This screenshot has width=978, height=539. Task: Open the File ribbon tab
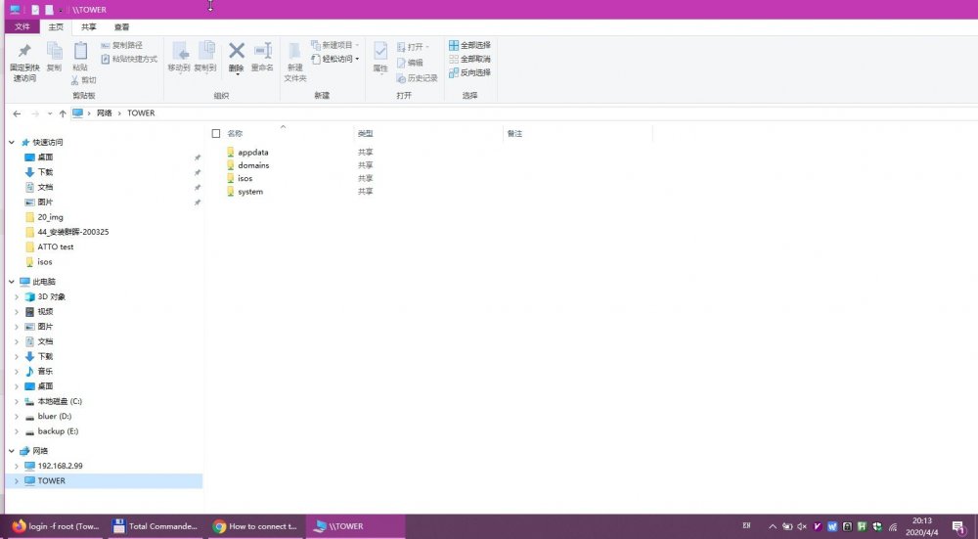22,26
